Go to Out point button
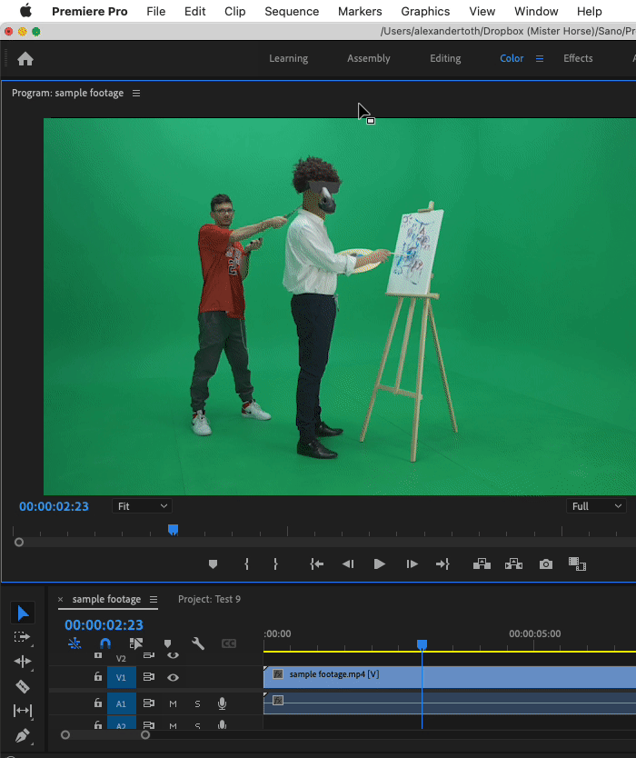636x758 pixels. (442, 564)
